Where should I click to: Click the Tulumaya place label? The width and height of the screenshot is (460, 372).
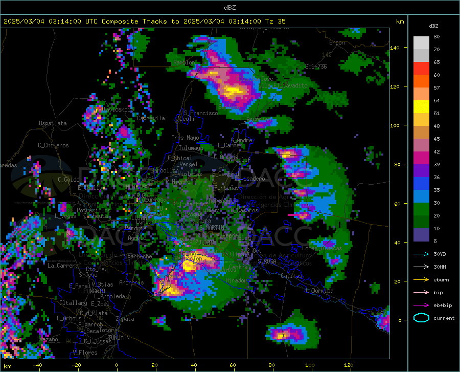pos(191,148)
